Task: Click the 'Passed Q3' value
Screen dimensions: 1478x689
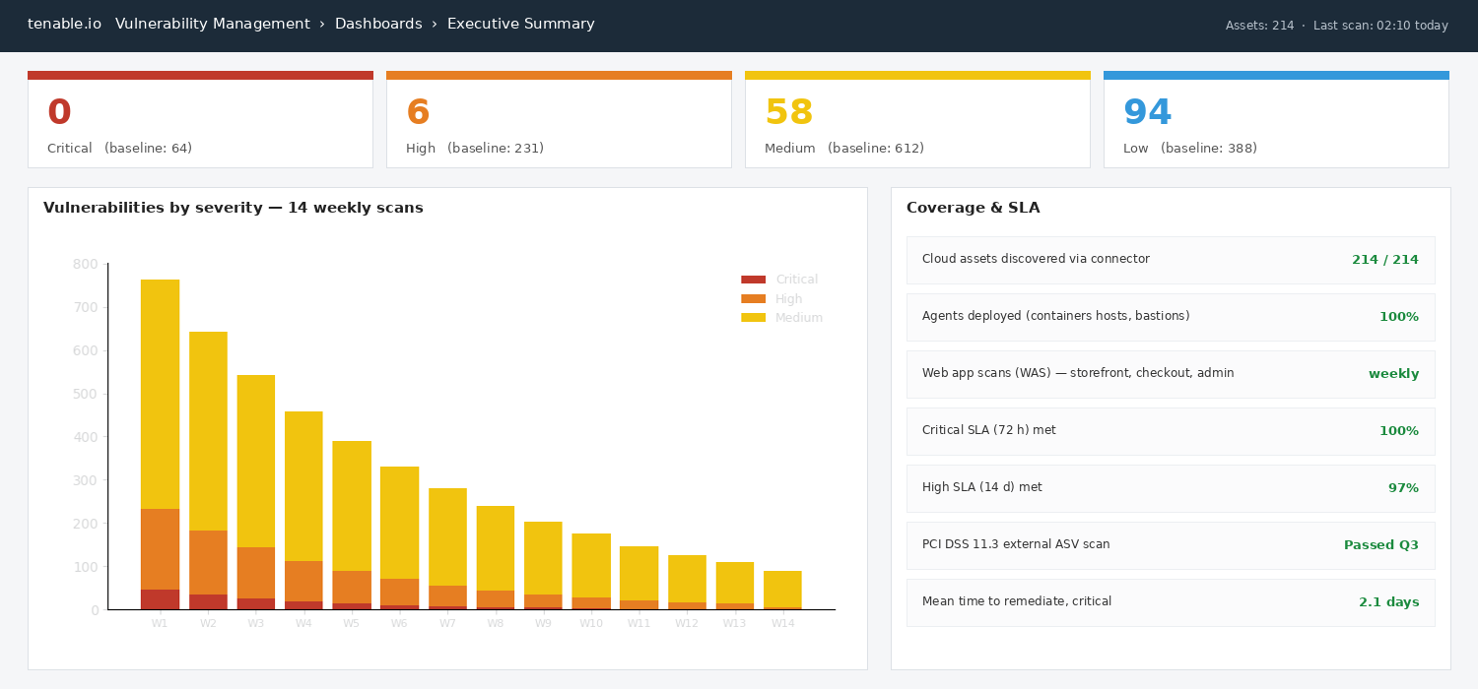Action: 1381,545
